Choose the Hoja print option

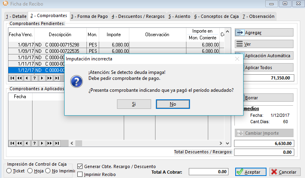[30, 171]
